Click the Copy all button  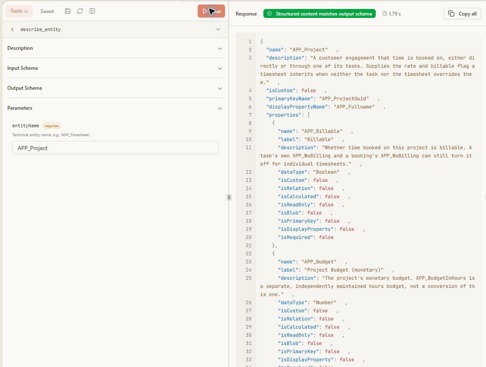(x=462, y=13)
